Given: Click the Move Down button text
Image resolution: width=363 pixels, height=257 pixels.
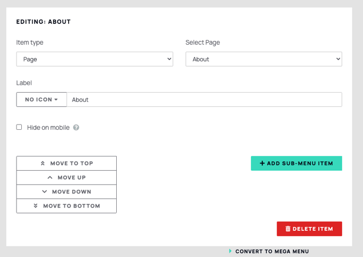Looking at the screenshot, I should click(x=71, y=192).
